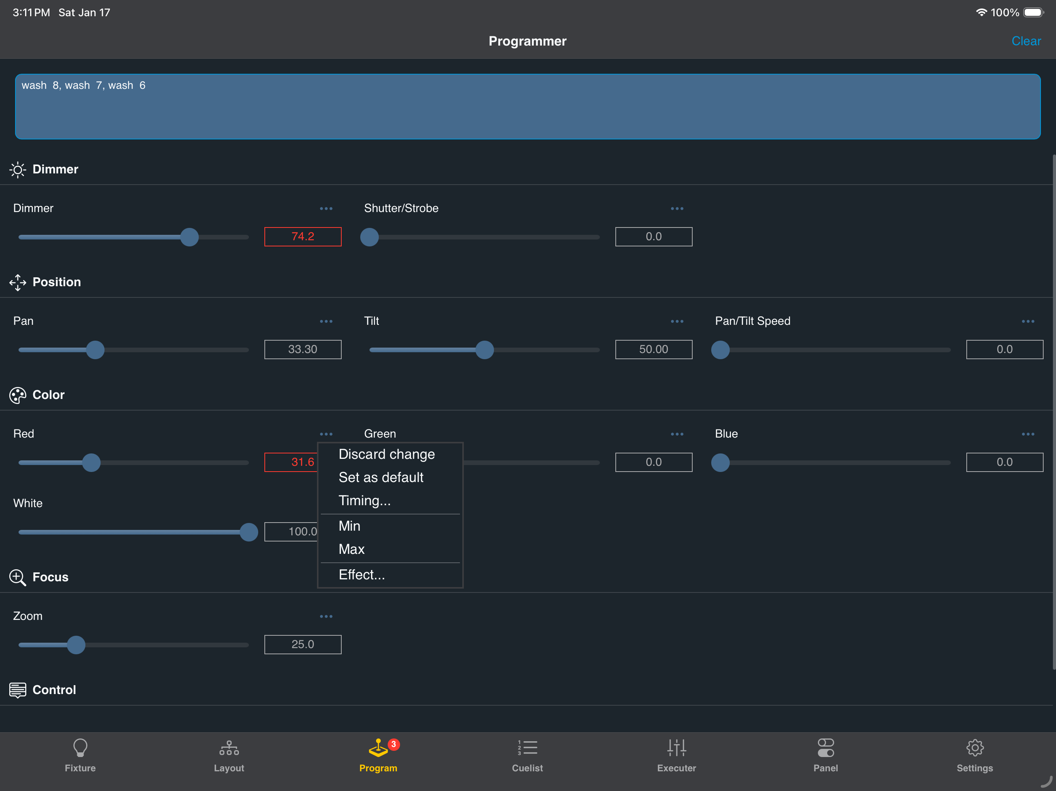
Task: Edit the Pan value 33.30
Action: [x=303, y=349]
